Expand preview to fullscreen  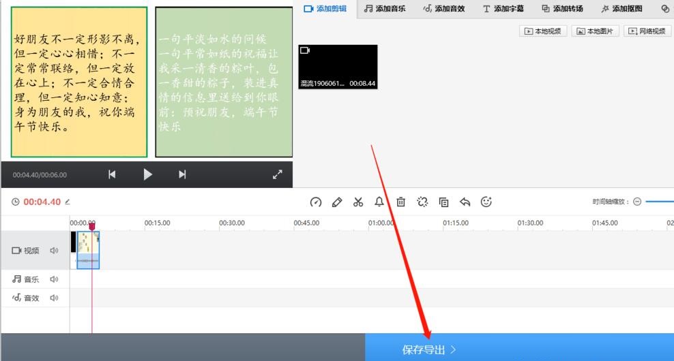tap(278, 174)
